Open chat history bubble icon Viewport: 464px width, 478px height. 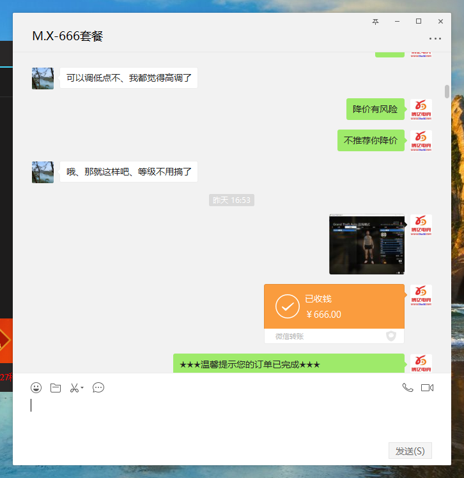point(98,388)
